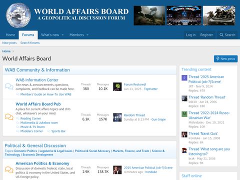Viewport: 240px width, 180px height.
Task: Click the World Affairs Board globe logo
Action: pos(18,15)
